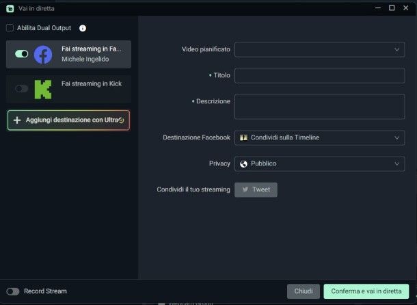The image size is (417, 305).
Task: Click the Record Stream label text
Action: pyautogui.click(x=46, y=291)
